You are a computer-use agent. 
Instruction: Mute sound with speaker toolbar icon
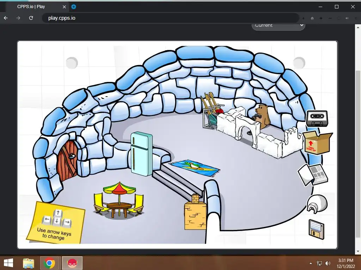(347, 18)
